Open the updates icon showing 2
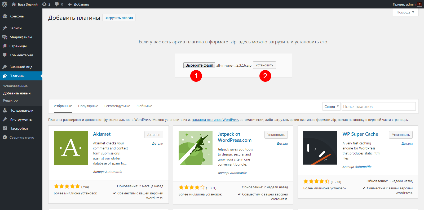The height and width of the screenshot is (210, 424). point(44,4)
